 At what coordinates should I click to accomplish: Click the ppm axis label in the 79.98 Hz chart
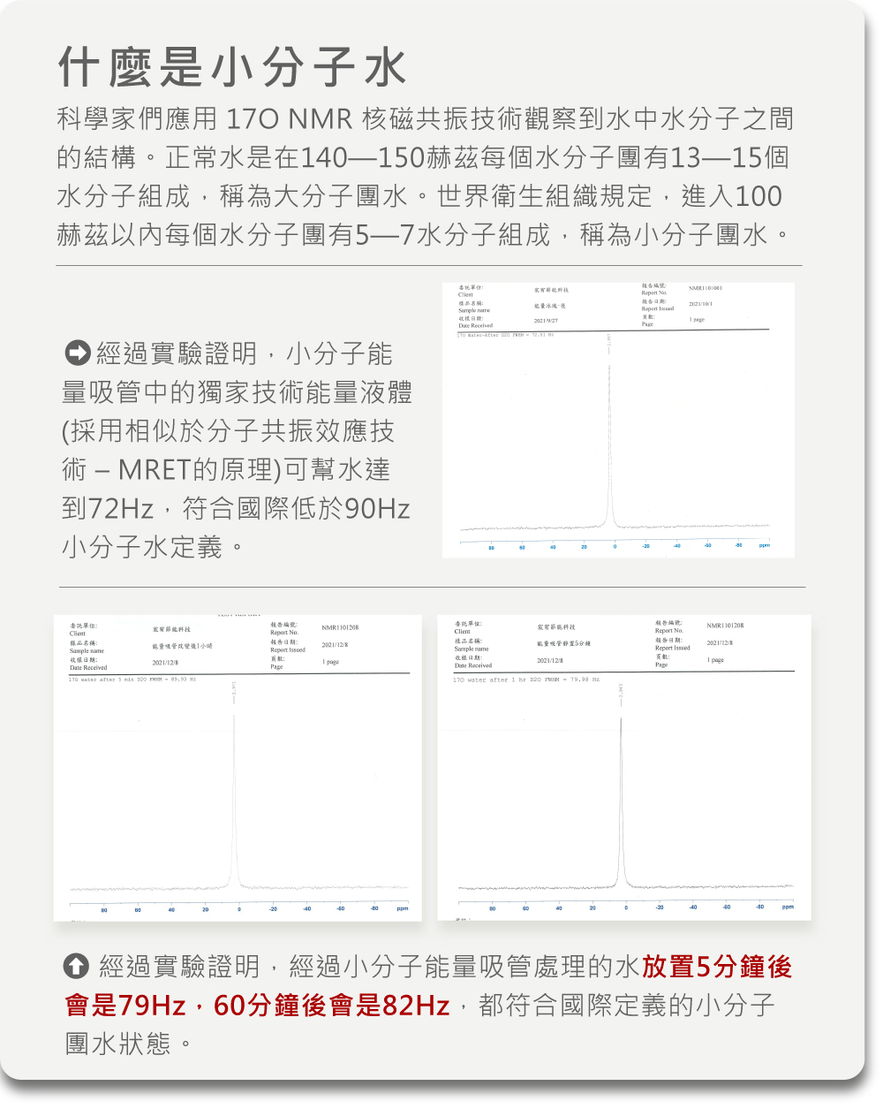point(788,907)
